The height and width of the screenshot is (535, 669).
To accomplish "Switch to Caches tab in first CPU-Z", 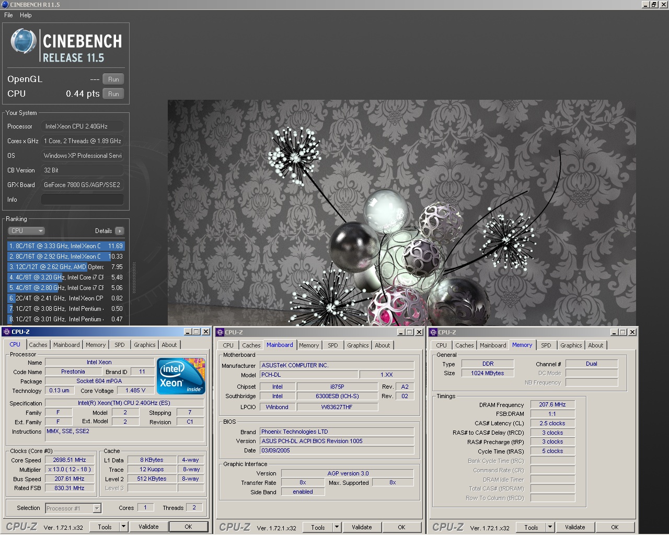I will (x=38, y=345).
